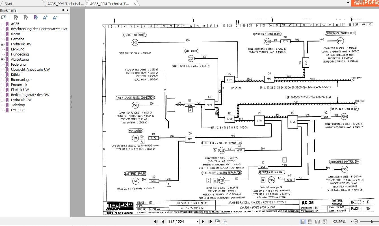Expand the Hydraulik UW bookmark node

click(x=2, y=44)
